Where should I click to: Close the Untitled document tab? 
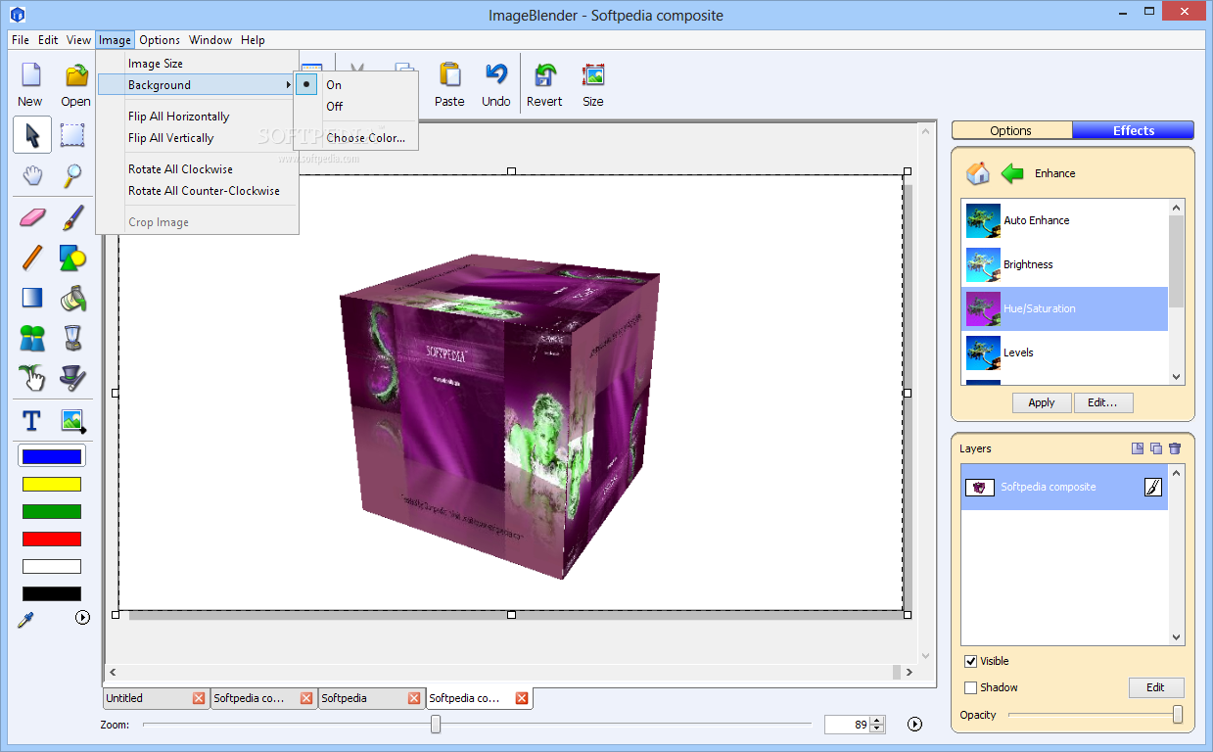pos(199,698)
